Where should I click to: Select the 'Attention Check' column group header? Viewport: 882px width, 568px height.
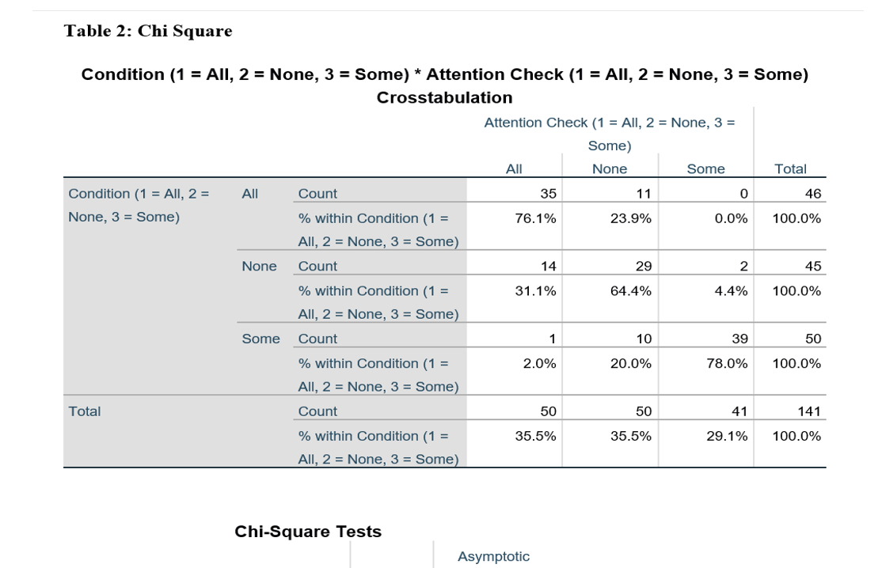(609, 134)
